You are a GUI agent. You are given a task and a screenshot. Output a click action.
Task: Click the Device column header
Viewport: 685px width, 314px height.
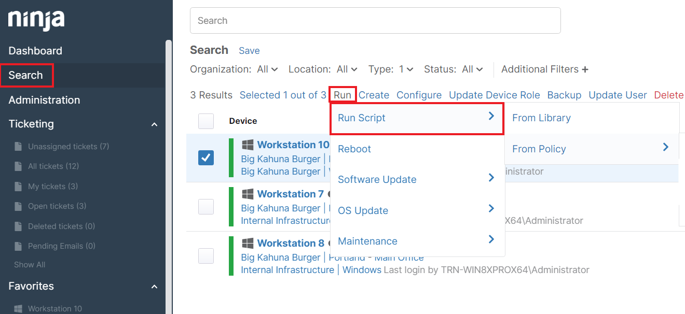coord(243,121)
